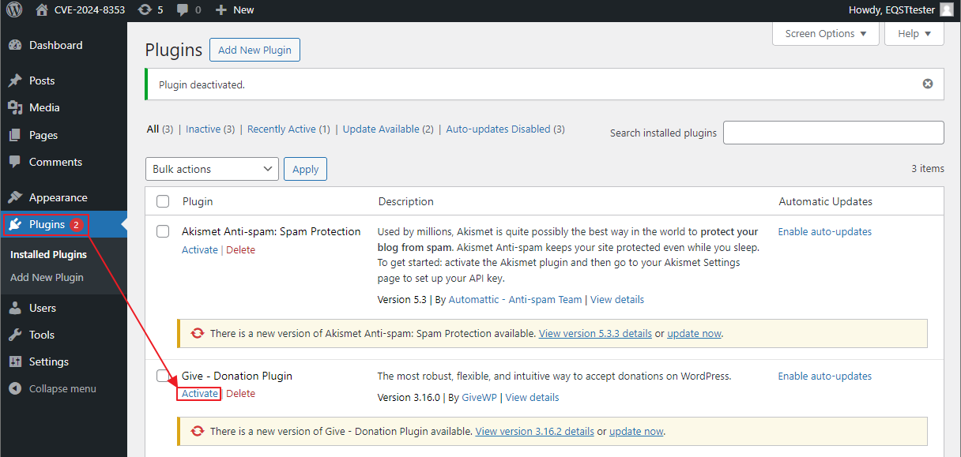Click the New content button
The image size is (961, 457).
tap(235, 9)
